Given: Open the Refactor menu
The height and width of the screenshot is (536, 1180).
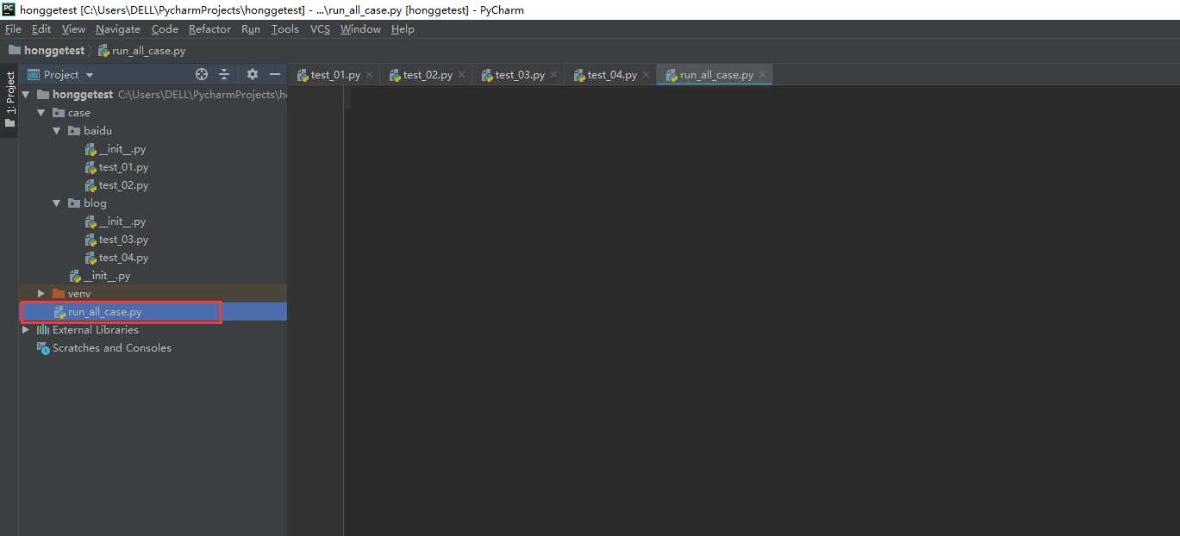Looking at the screenshot, I should coord(209,29).
